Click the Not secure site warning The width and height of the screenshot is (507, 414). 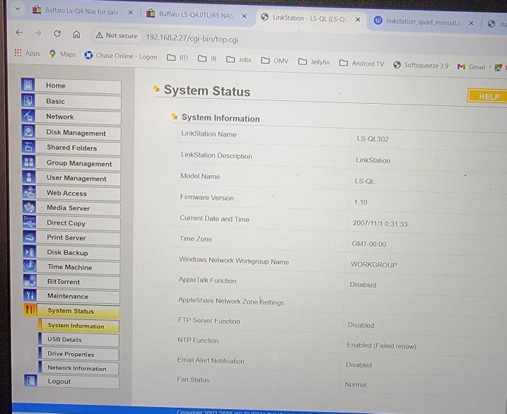pos(117,35)
